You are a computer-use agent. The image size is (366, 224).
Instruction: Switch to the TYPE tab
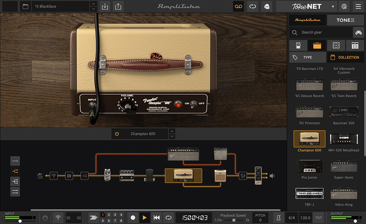coord(307,57)
